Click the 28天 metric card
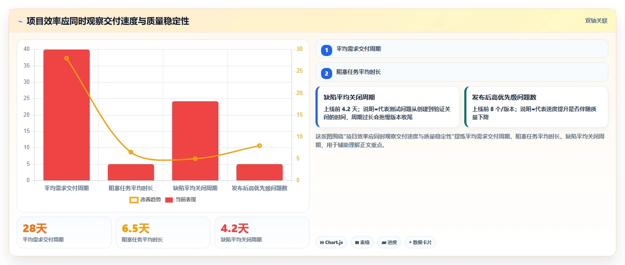Viewport: 625px width, 265px height. click(x=64, y=233)
